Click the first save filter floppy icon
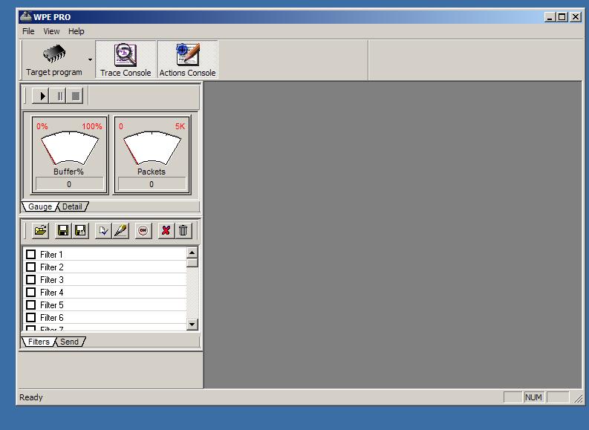This screenshot has width=589, height=430. tap(63, 230)
